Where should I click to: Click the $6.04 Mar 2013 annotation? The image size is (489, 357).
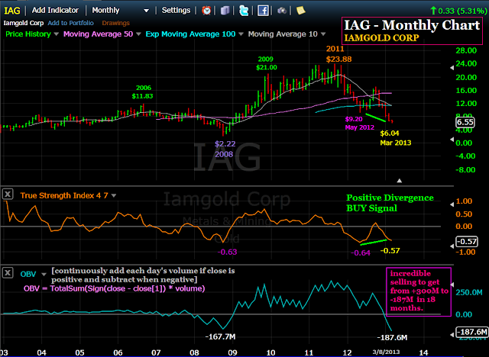[x=396, y=138]
